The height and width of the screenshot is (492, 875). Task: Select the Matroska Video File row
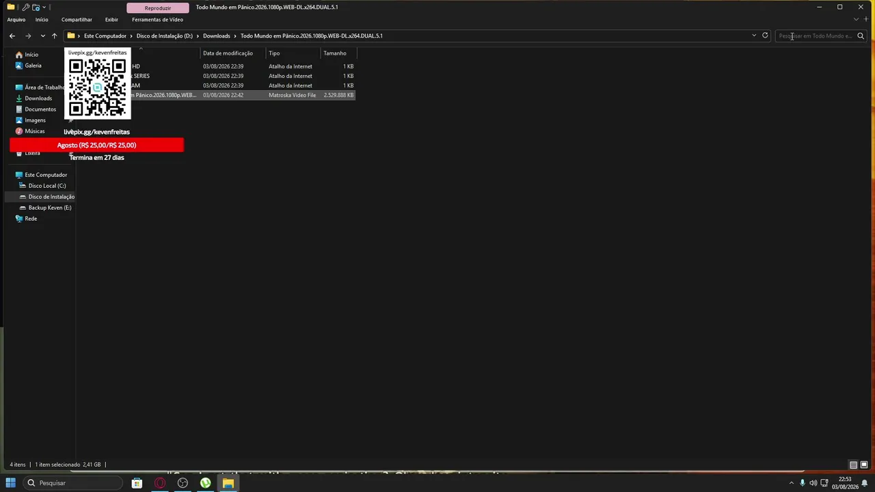pyautogui.click(x=243, y=95)
